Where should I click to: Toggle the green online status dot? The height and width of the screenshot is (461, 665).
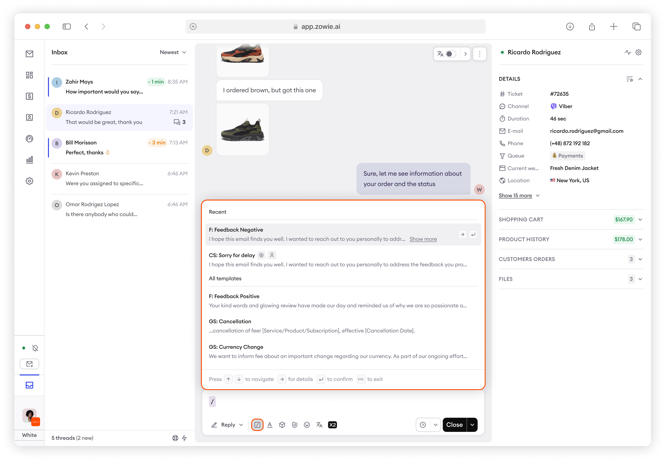click(x=24, y=348)
